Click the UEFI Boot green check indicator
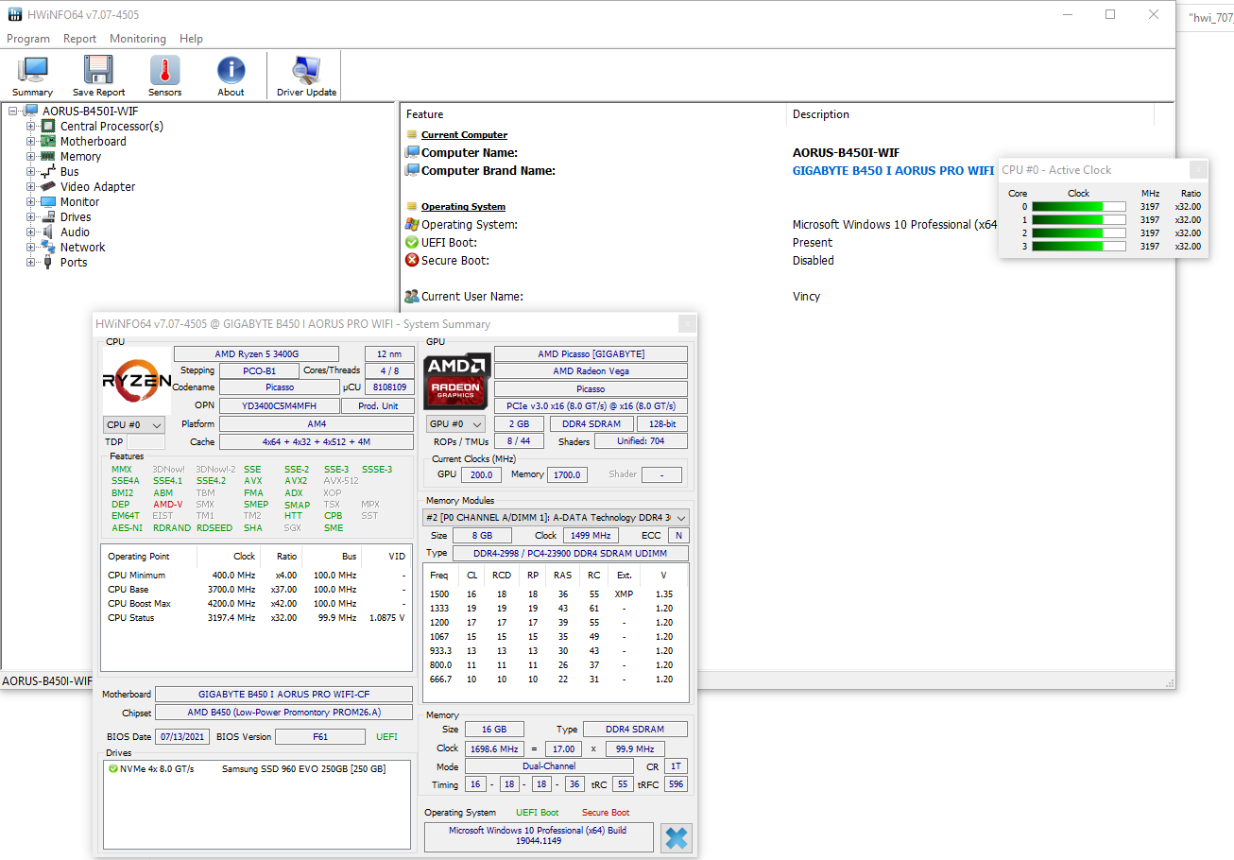 [411, 242]
